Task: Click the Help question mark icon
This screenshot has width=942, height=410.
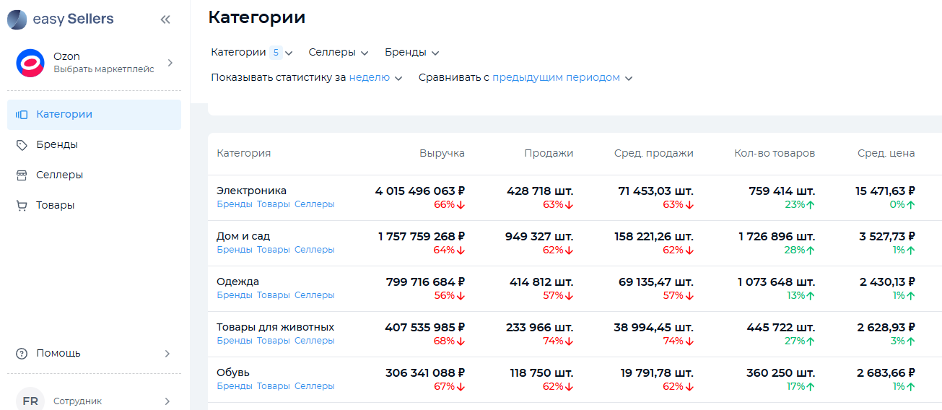Action: (22, 354)
